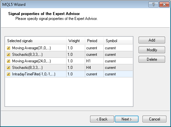Click the symbol cell of Moving Average(31,0,...)
This screenshot has width=171, height=127.
click(118, 48)
